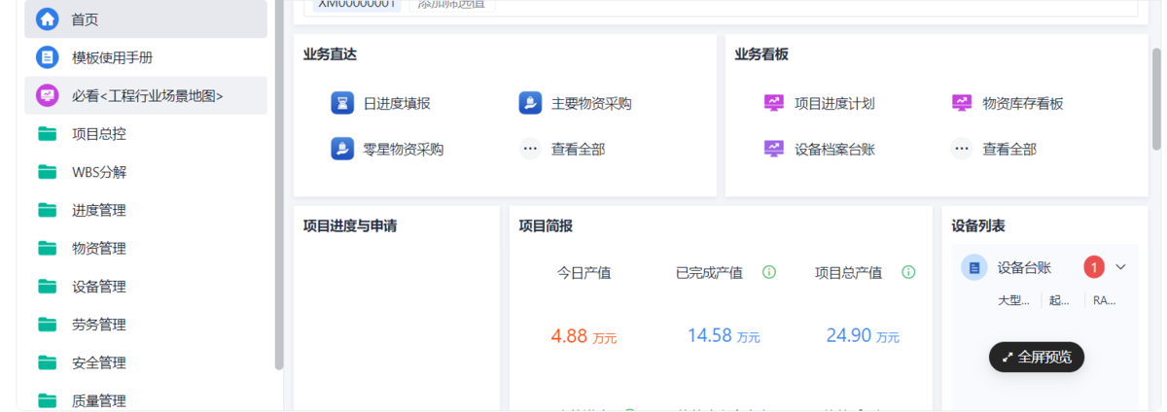Click the folder icon next to 安全管理
This screenshot has height=412, width=1167.
coord(48,362)
